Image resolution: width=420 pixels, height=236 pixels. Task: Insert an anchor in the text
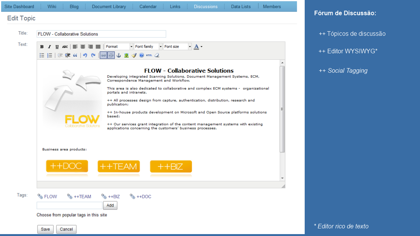[x=119, y=55]
